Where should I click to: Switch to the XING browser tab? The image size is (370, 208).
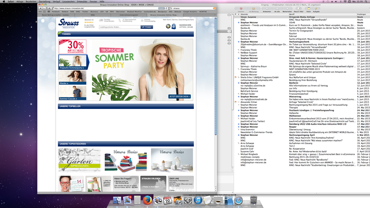pos(93,15)
